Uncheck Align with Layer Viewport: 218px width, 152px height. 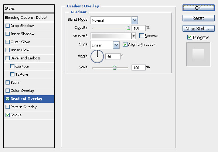[x=125, y=45]
